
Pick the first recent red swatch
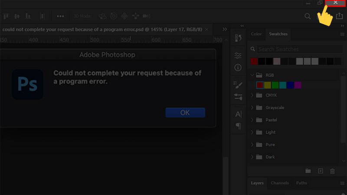click(254, 61)
